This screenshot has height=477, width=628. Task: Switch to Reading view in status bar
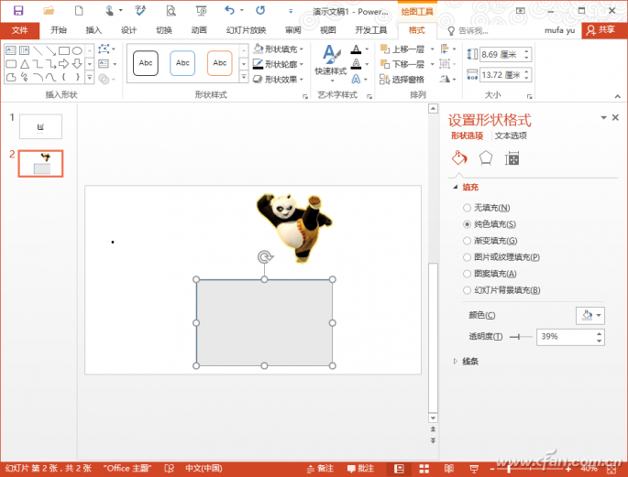[x=449, y=469]
